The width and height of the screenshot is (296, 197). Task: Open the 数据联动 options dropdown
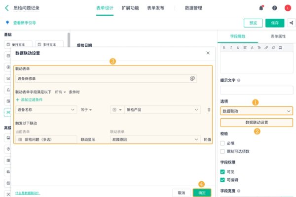[x=257, y=111]
